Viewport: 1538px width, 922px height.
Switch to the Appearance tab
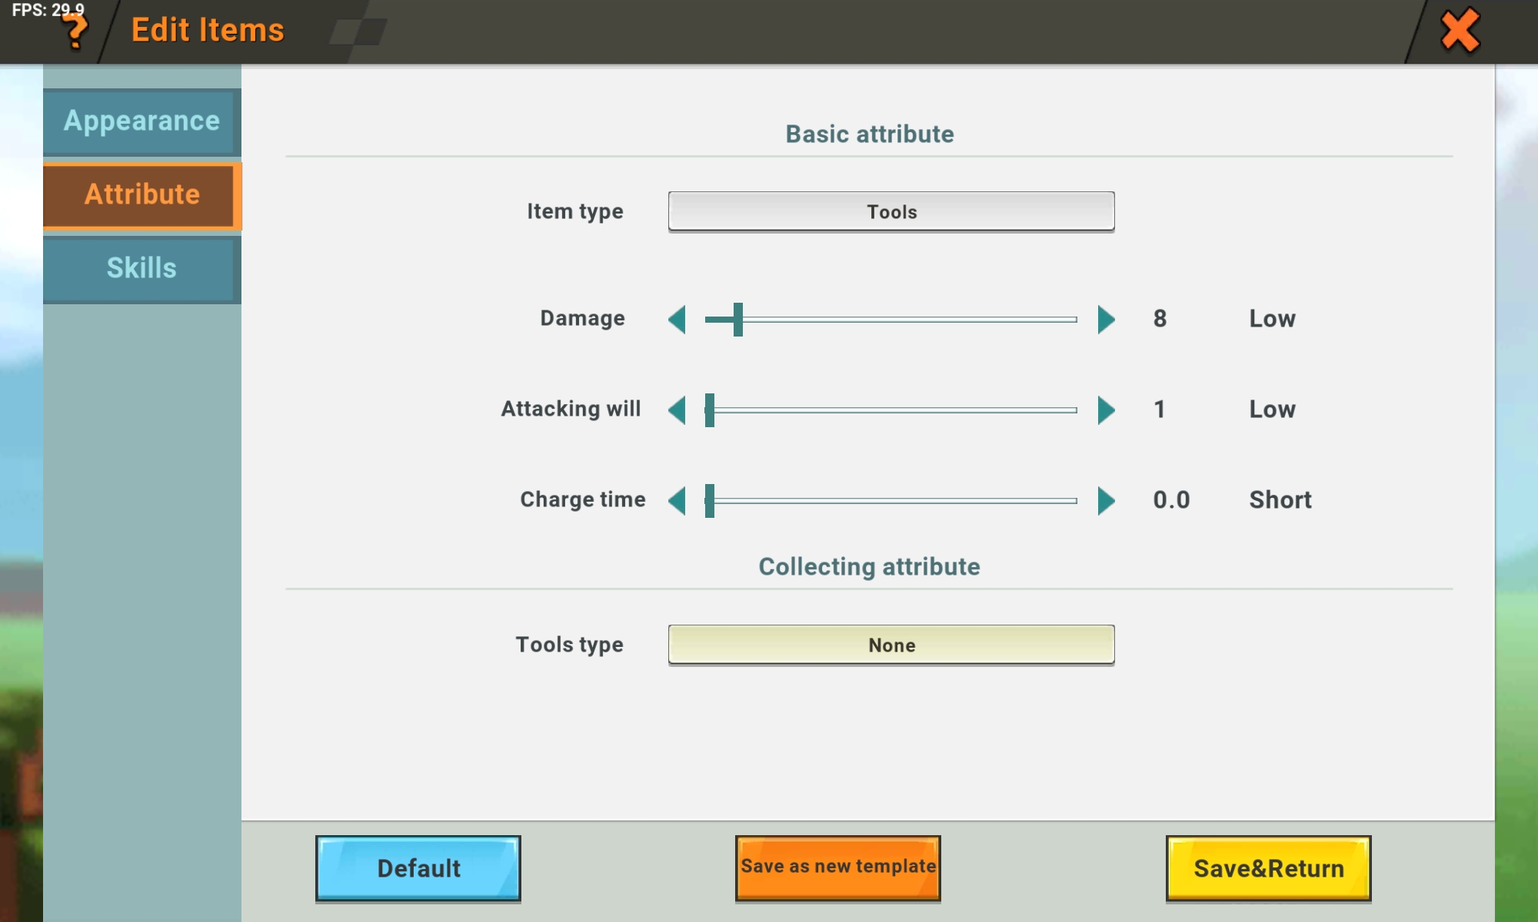[x=141, y=121]
